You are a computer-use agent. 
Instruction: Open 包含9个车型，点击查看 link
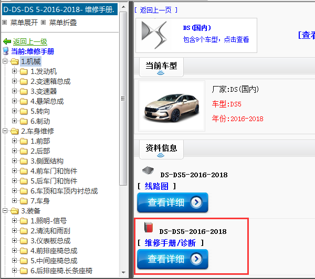[x=216, y=39]
